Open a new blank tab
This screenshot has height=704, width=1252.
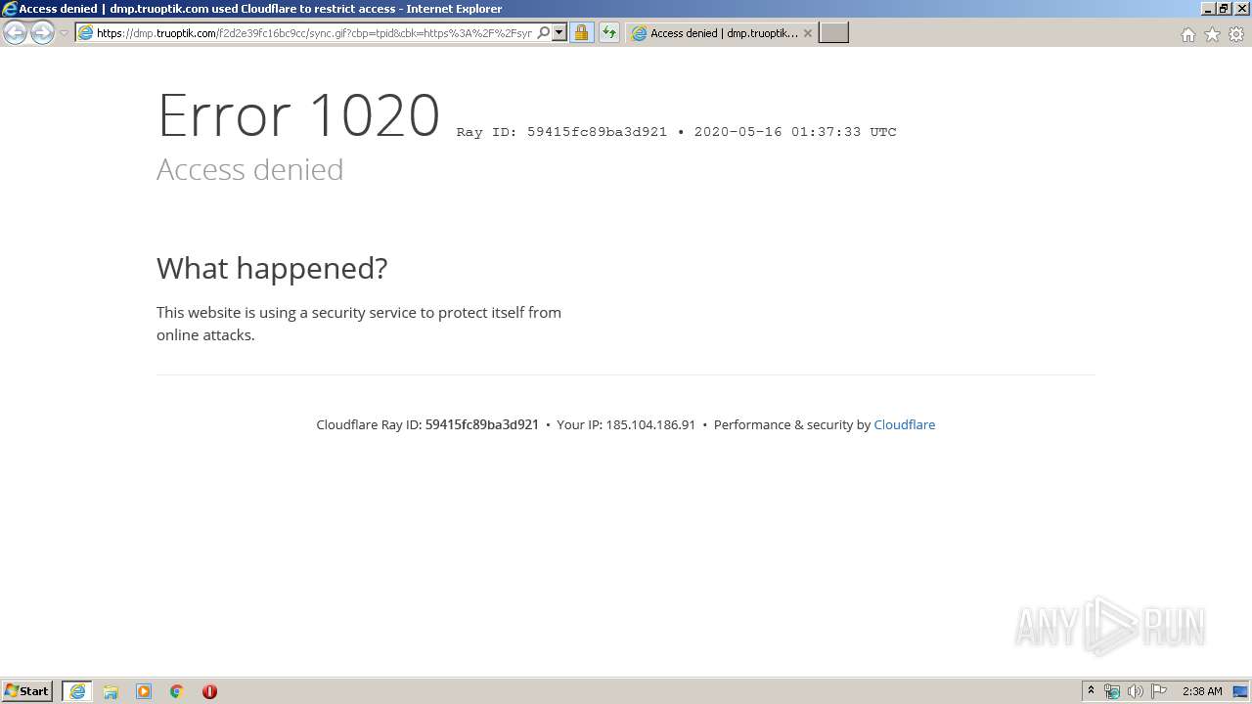tap(833, 33)
